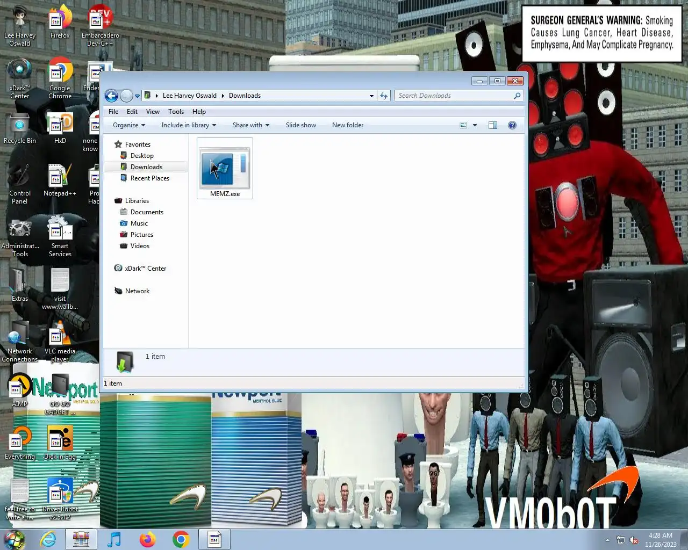The image size is (688, 550).
Task: Select the Firefox desktop shortcut
Action: point(60,22)
